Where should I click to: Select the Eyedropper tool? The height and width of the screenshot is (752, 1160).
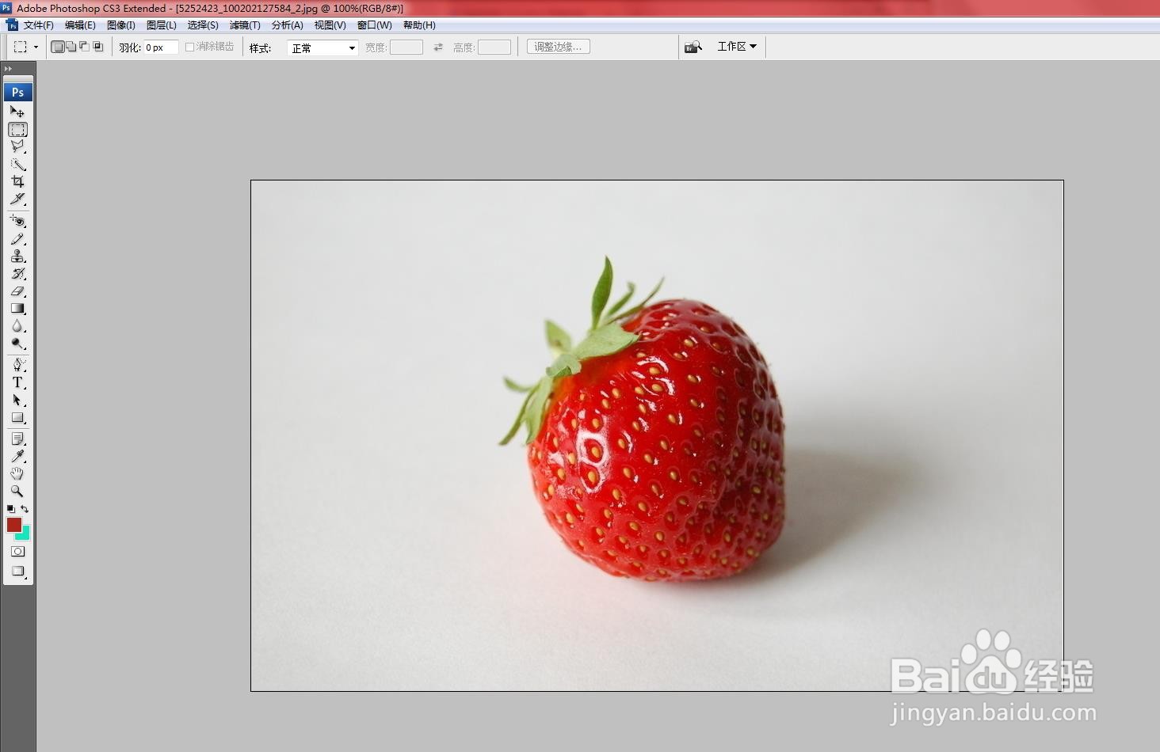pos(17,456)
